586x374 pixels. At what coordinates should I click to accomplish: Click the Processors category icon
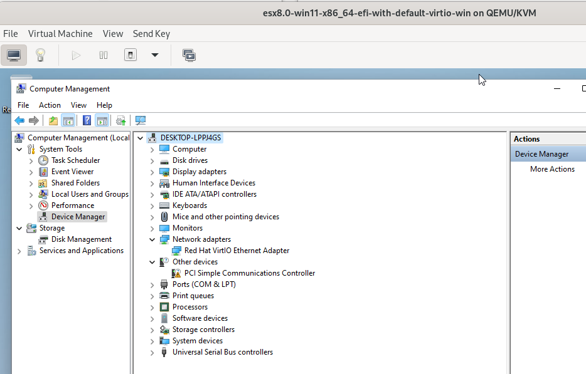(x=164, y=307)
